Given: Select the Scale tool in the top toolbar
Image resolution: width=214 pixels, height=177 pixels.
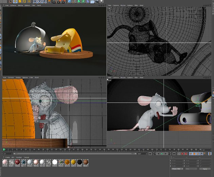Looking at the screenshot, I should pyautogui.click(x=20, y=1).
